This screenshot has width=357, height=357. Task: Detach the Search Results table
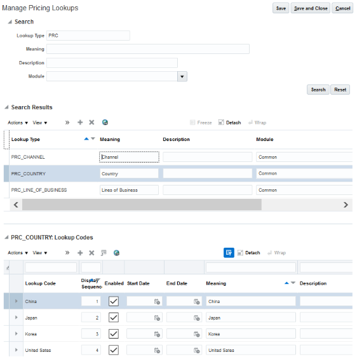tap(229, 123)
